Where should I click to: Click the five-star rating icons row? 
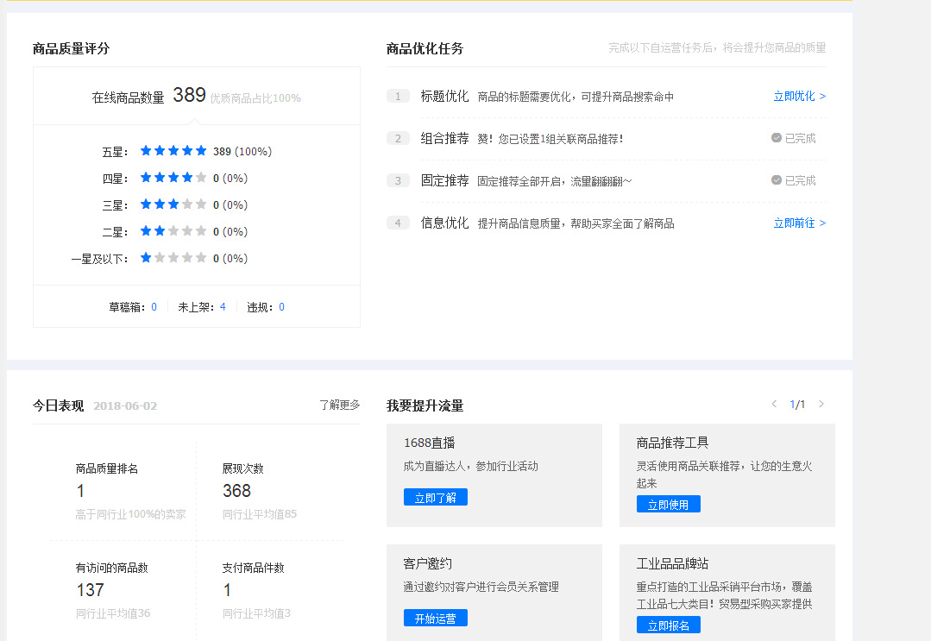point(173,151)
